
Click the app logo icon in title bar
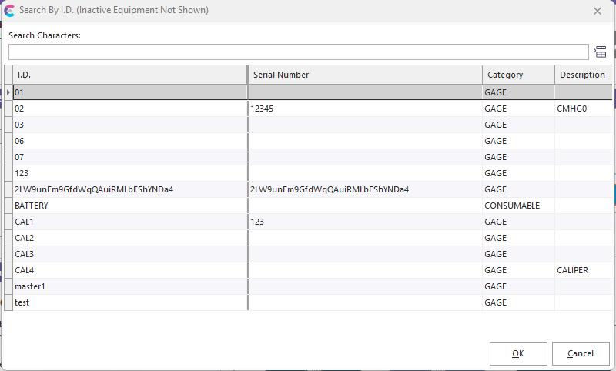click(9, 11)
